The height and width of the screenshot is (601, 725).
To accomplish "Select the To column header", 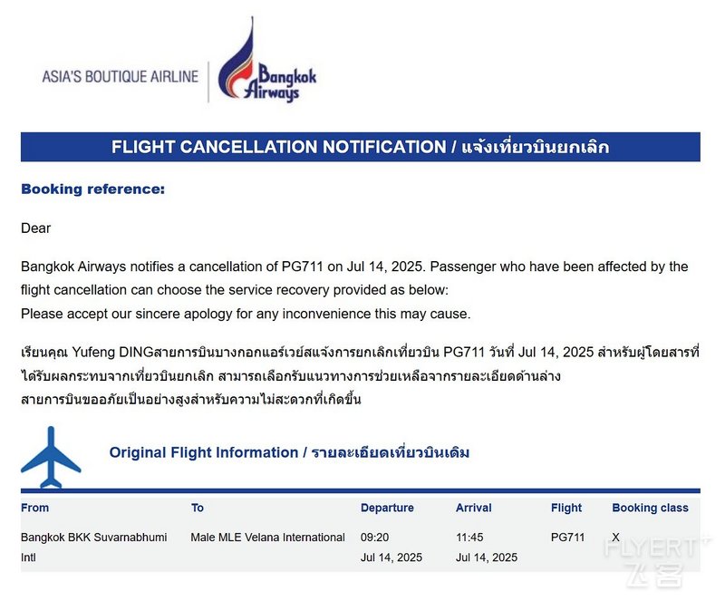I will point(198,508).
